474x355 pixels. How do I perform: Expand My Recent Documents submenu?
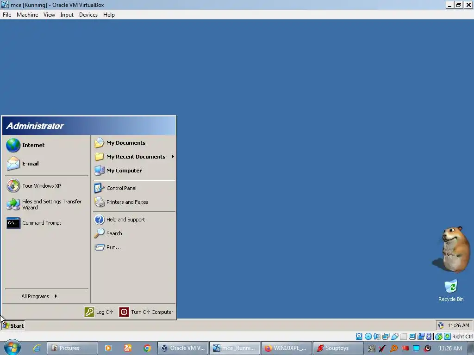point(134,157)
